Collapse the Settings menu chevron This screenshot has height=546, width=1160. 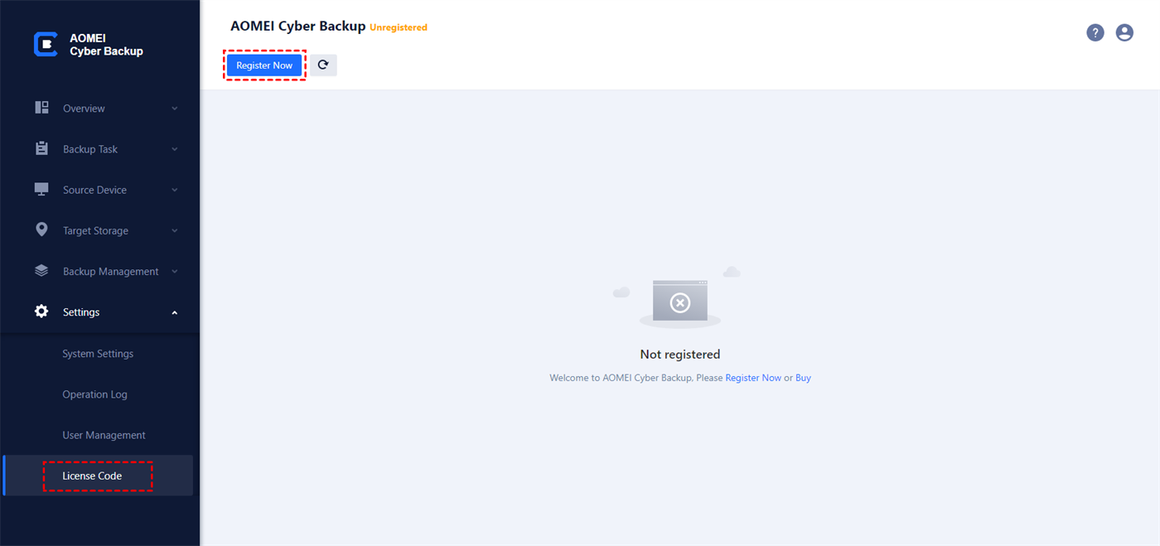(175, 312)
